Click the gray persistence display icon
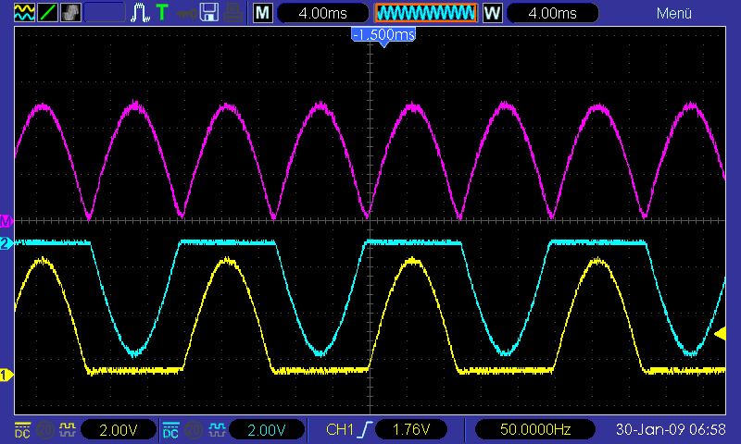The image size is (741, 444). [70, 13]
